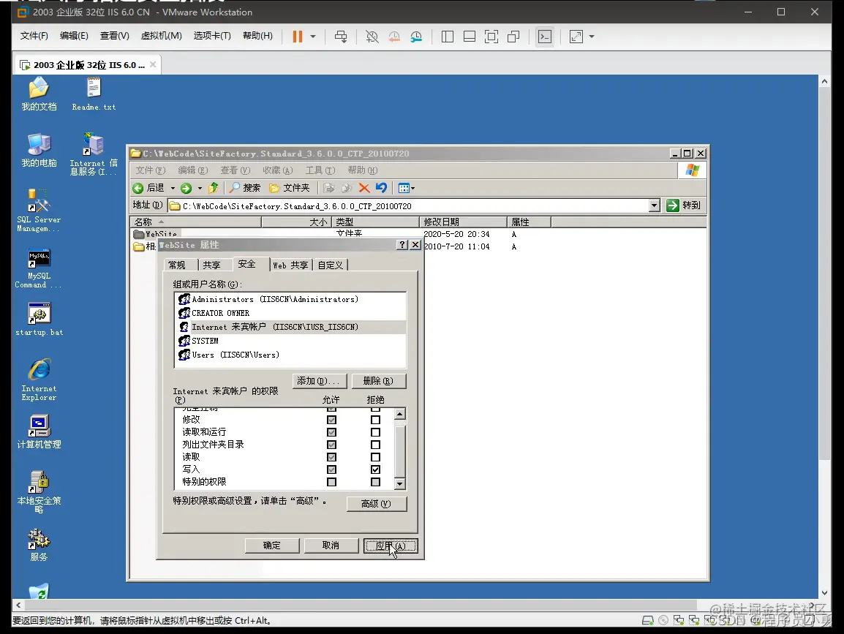Open the VMware 文件(F) menu
Image resolution: width=844 pixels, height=634 pixels.
pyautogui.click(x=34, y=36)
